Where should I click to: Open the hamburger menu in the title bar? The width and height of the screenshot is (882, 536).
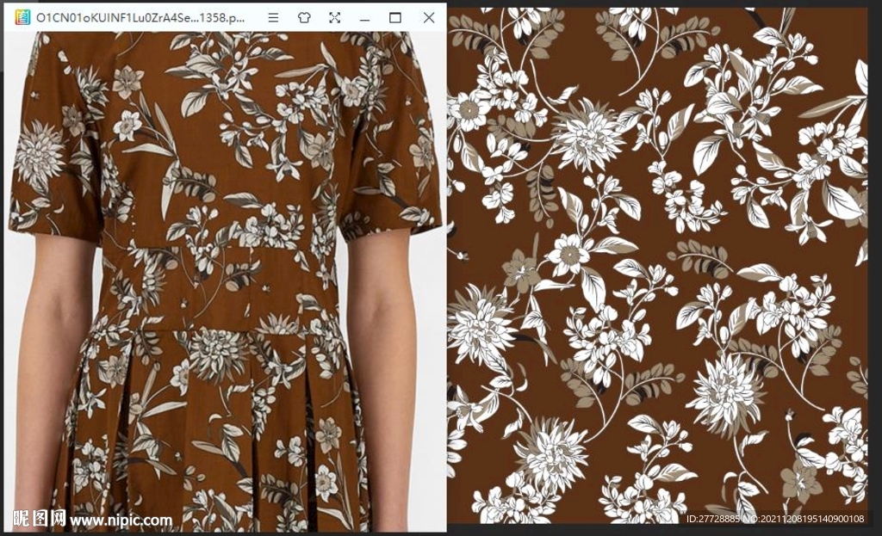coord(273,18)
